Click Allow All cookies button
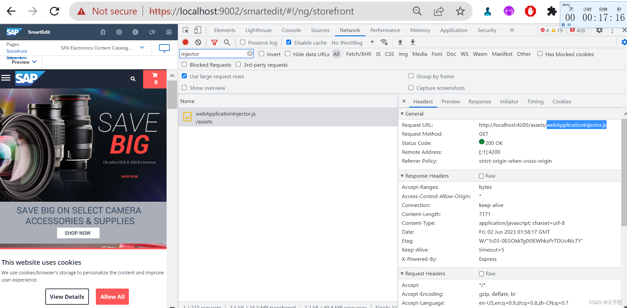Image resolution: width=627 pixels, height=308 pixels. [112, 297]
